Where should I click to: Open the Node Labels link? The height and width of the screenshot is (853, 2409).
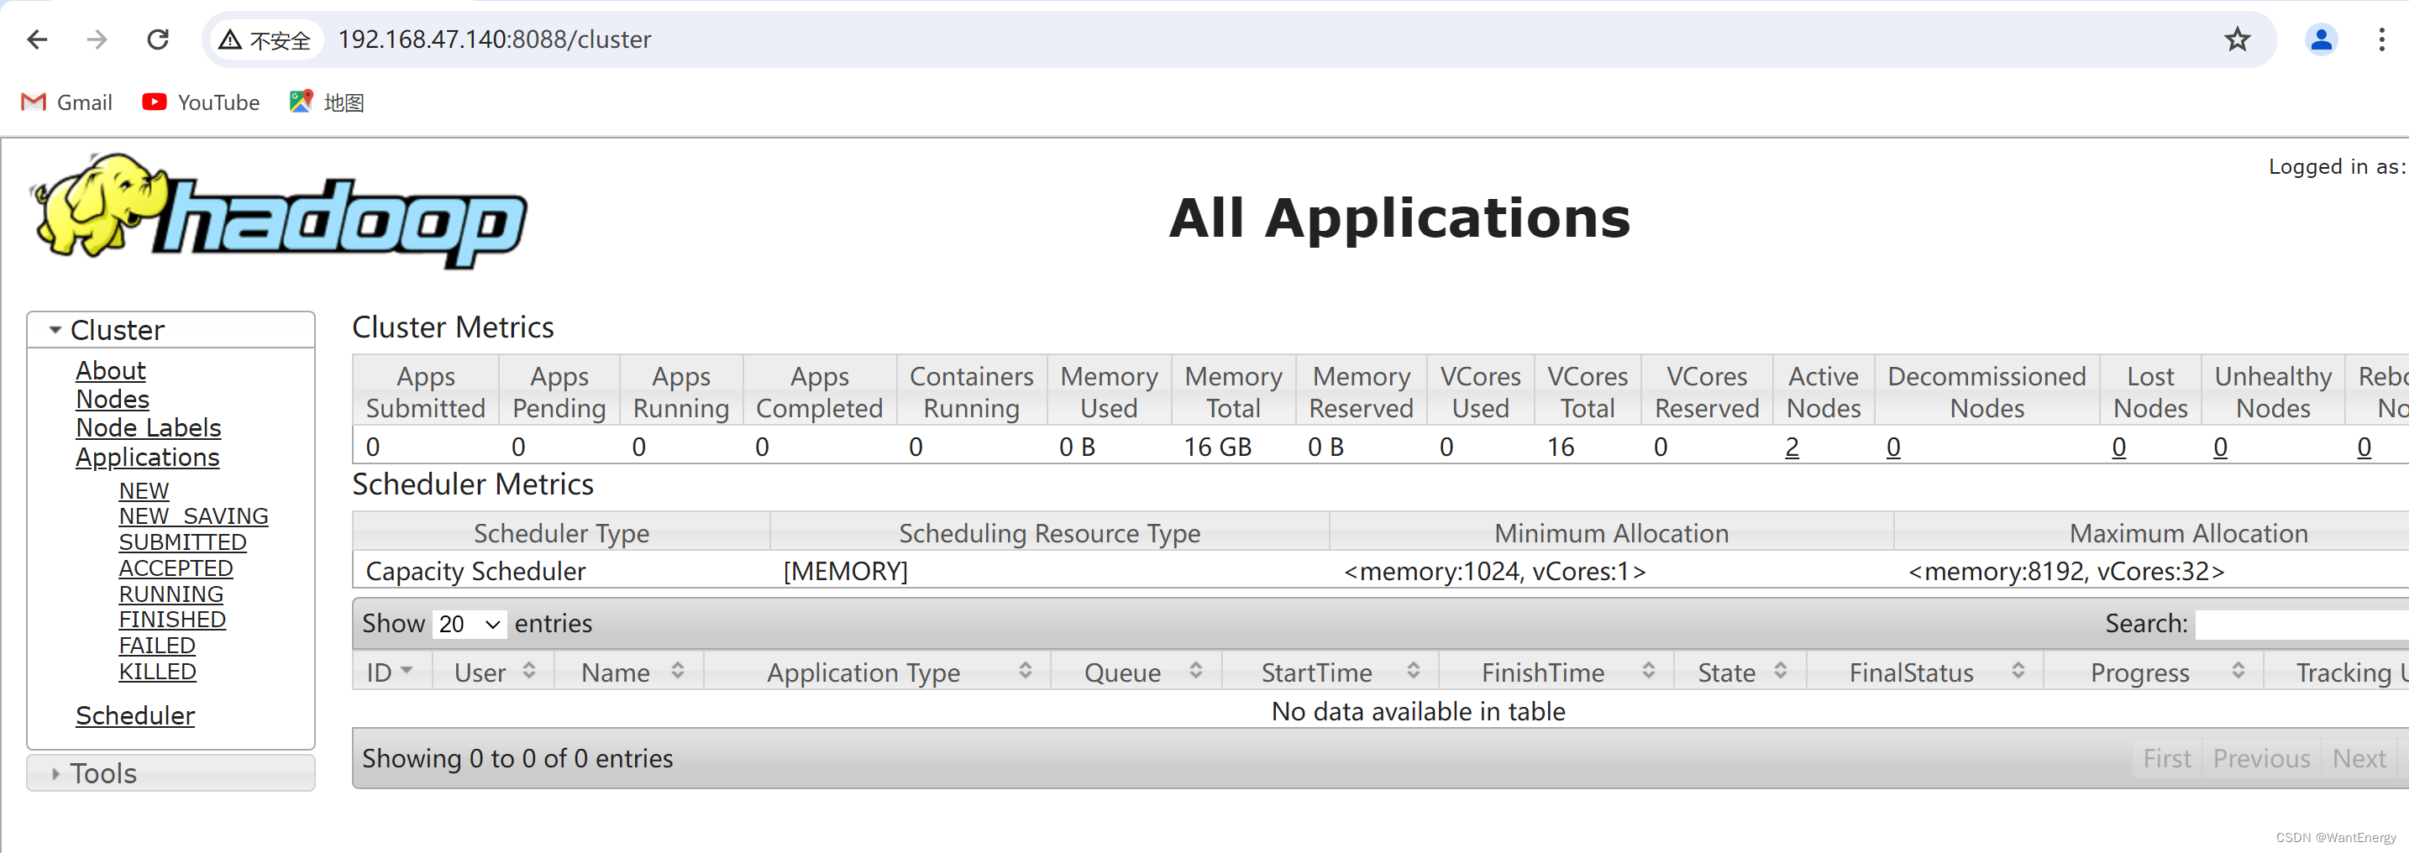tap(149, 428)
